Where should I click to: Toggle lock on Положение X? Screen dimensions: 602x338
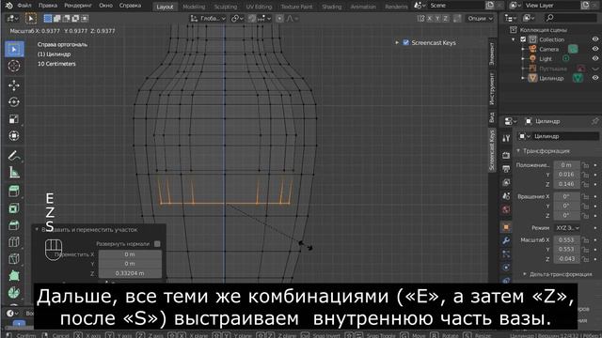585,165
